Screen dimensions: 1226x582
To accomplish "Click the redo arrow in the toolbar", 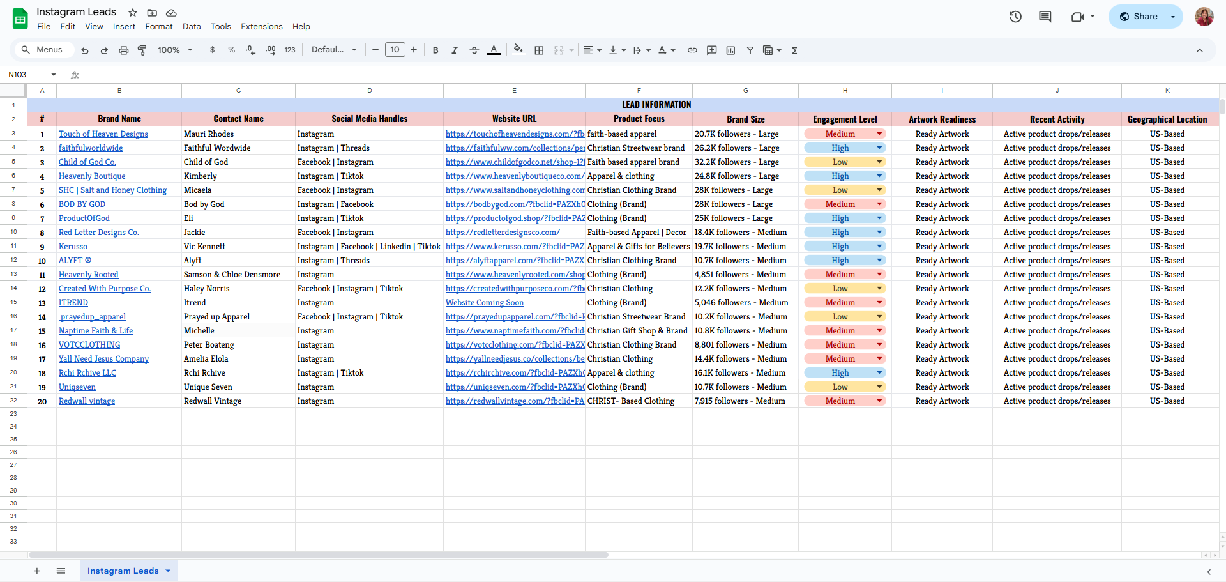I will tap(104, 50).
